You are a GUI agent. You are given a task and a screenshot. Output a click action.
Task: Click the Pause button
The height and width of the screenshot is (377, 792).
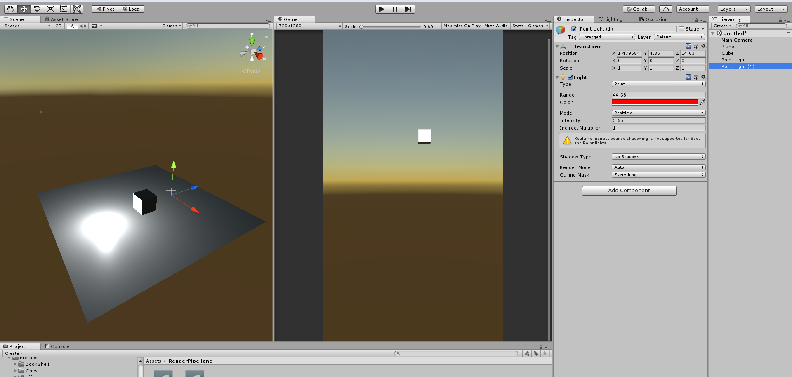(x=395, y=9)
